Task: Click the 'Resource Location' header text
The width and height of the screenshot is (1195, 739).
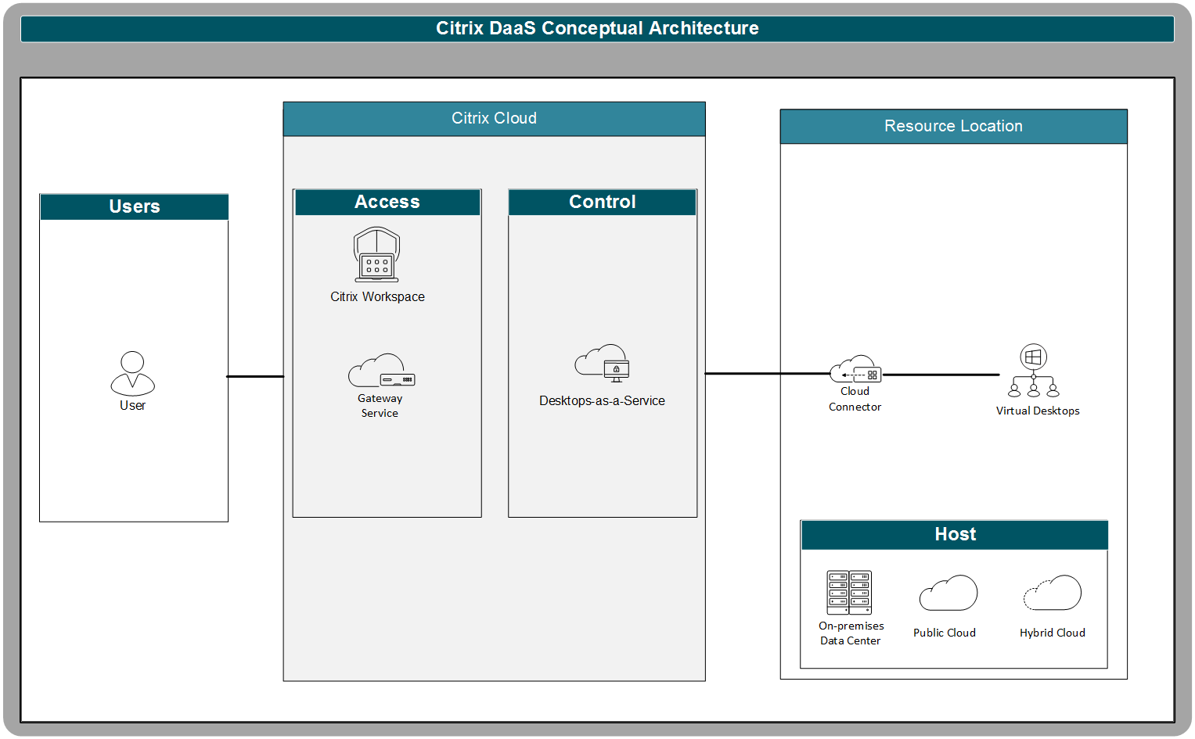Action: tap(953, 126)
